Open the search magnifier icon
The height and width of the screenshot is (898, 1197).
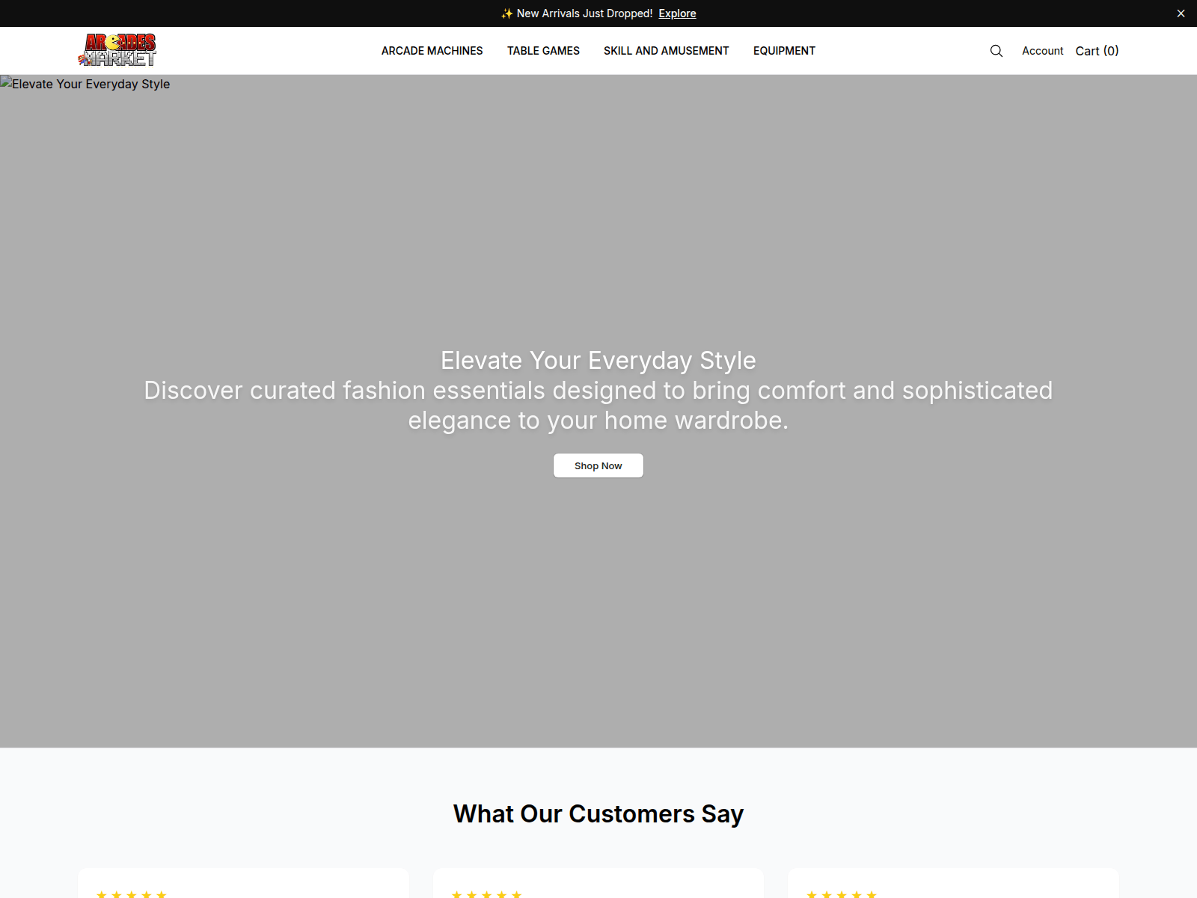coord(996,51)
